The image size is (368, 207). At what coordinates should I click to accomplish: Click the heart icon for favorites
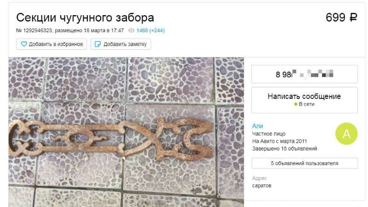(x=24, y=44)
